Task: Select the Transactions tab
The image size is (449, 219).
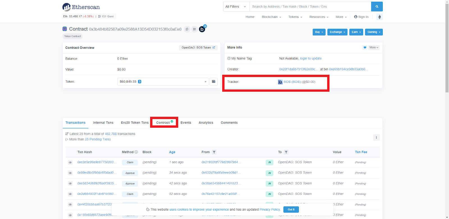Action: 75,123
